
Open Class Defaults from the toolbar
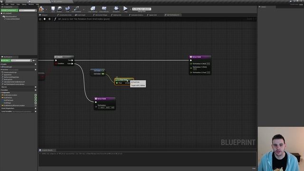point(104,9)
